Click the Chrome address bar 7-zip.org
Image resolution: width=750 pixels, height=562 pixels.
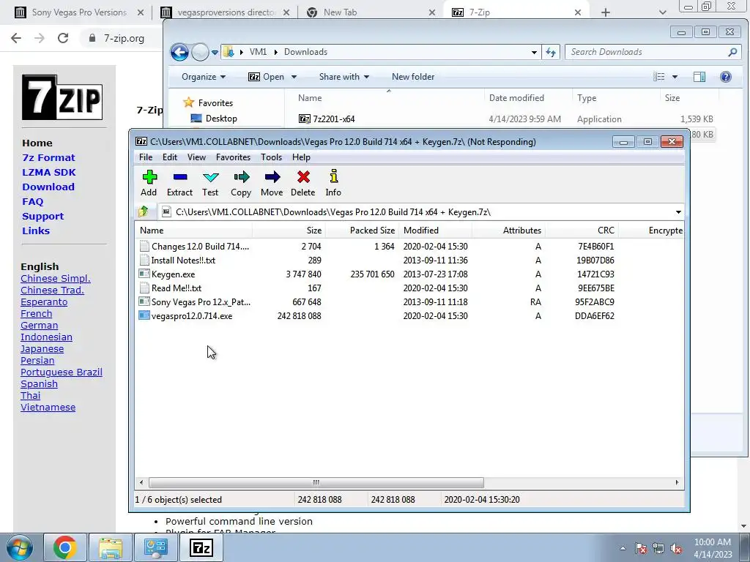pyautogui.click(x=124, y=38)
